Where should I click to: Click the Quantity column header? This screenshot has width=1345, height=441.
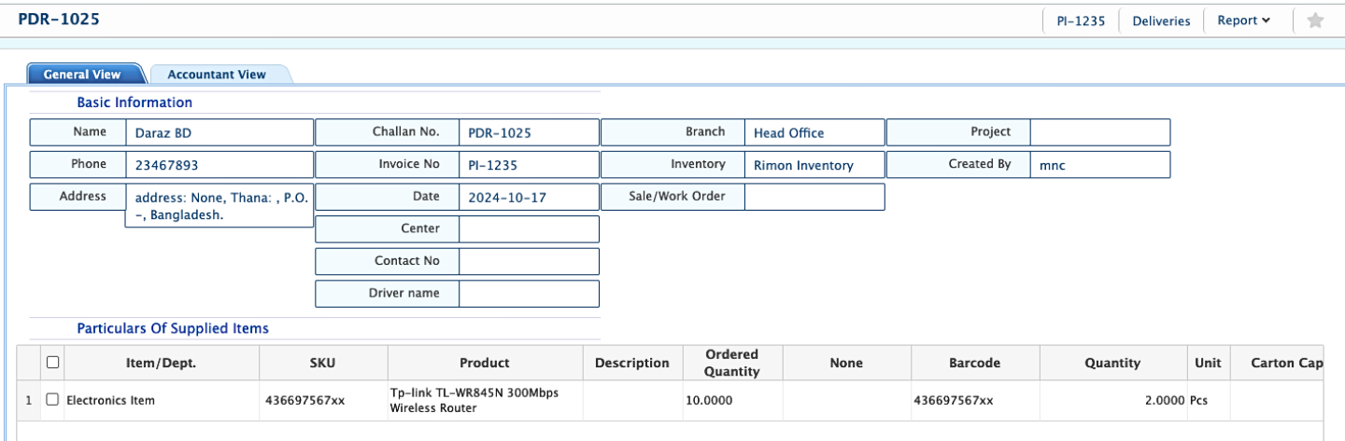(x=1111, y=363)
